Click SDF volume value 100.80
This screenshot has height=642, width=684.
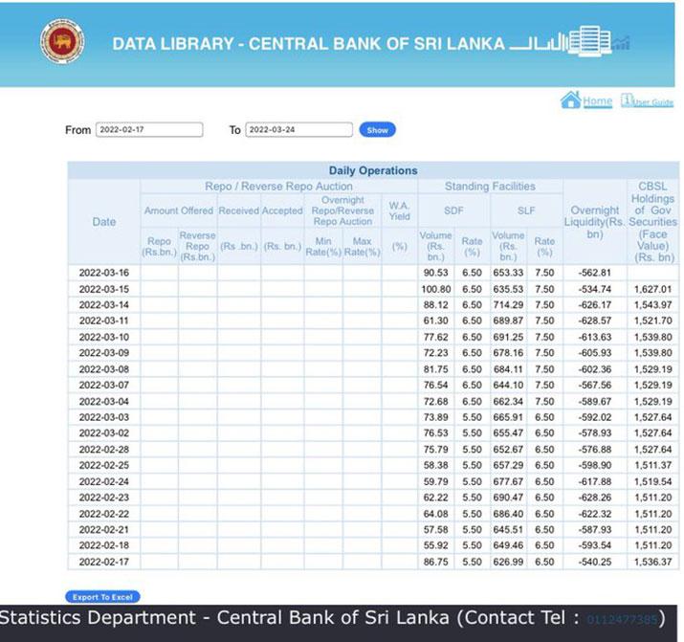(436, 289)
